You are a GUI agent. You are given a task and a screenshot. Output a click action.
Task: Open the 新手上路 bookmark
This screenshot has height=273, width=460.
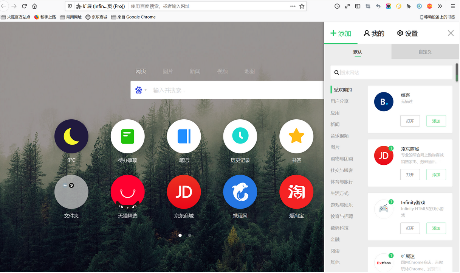45,17
